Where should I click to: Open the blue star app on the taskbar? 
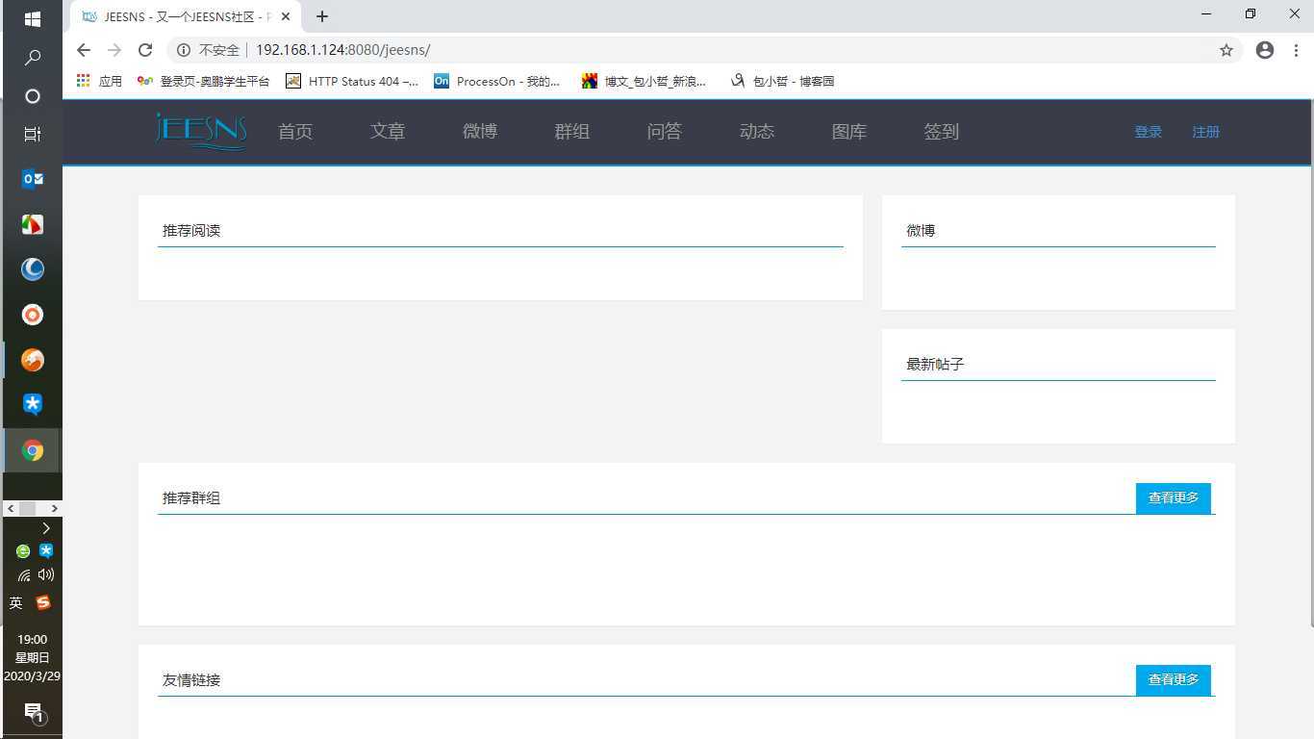(32, 404)
